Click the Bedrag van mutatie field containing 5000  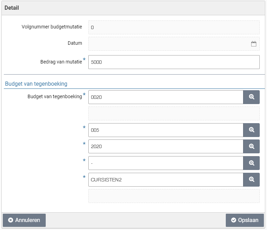(173, 62)
